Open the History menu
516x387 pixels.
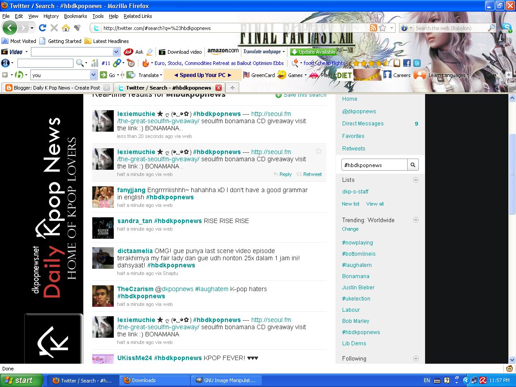click(x=51, y=16)
